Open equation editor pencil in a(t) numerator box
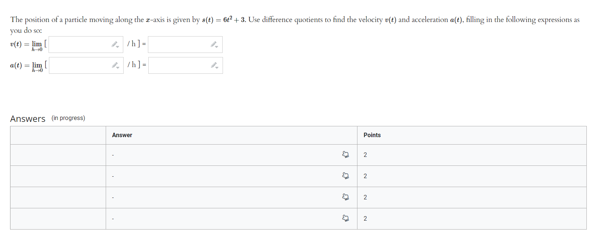This screenshot has width=595, height=240. (x=115, y=66)
